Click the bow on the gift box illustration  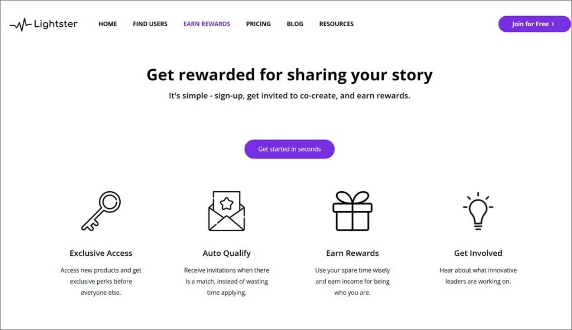coord(351,197)
